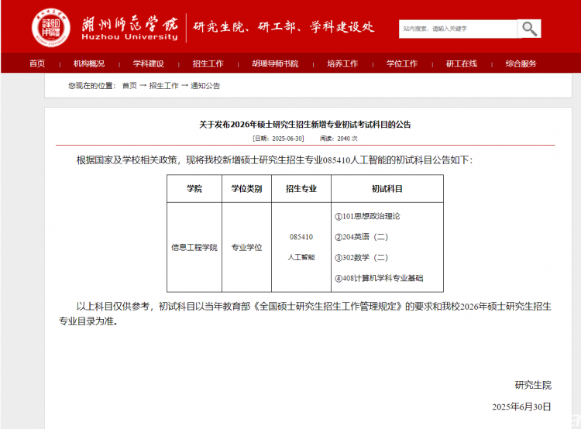This screenshot has height=429, width=581.
Task: Click the 研究生院、研工部、学科建设处 header text
Action: point(284,27)
